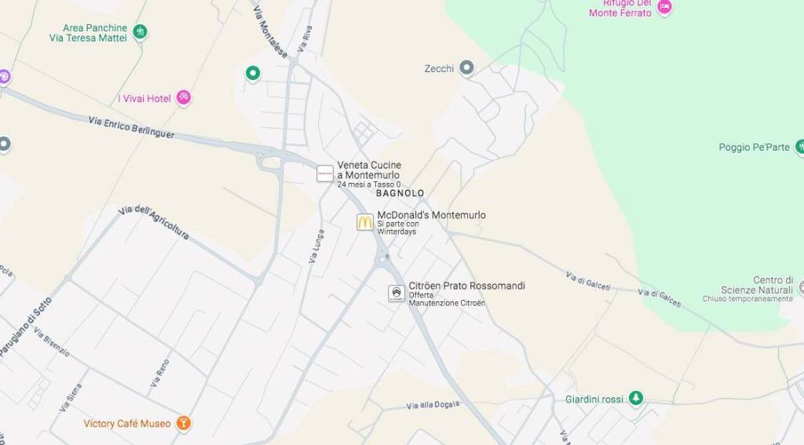Select the Via dell'Agricoltura street label
This screenshot has width=804, height=445.
pos(153,223)
